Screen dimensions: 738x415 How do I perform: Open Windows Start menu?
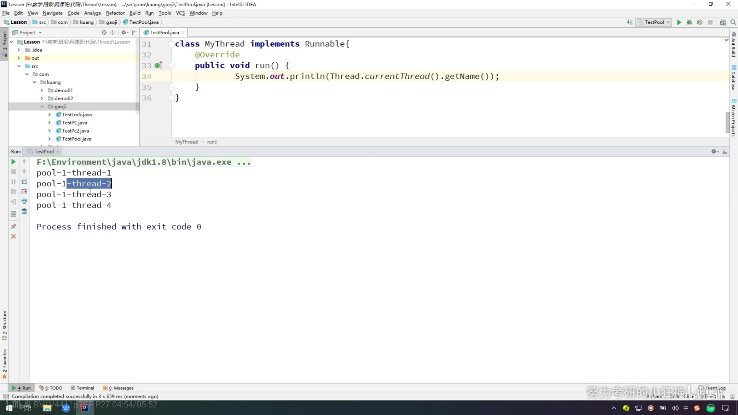9,408
